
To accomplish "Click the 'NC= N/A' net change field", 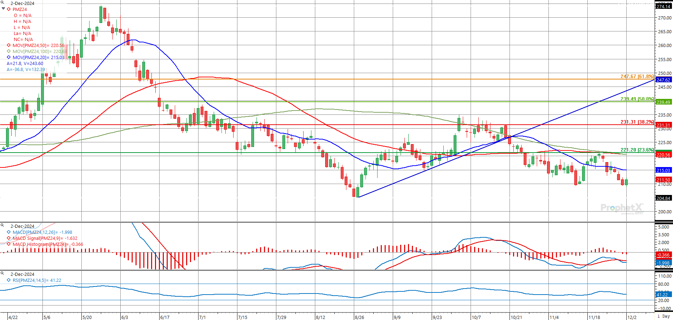I will click(23, 40).
